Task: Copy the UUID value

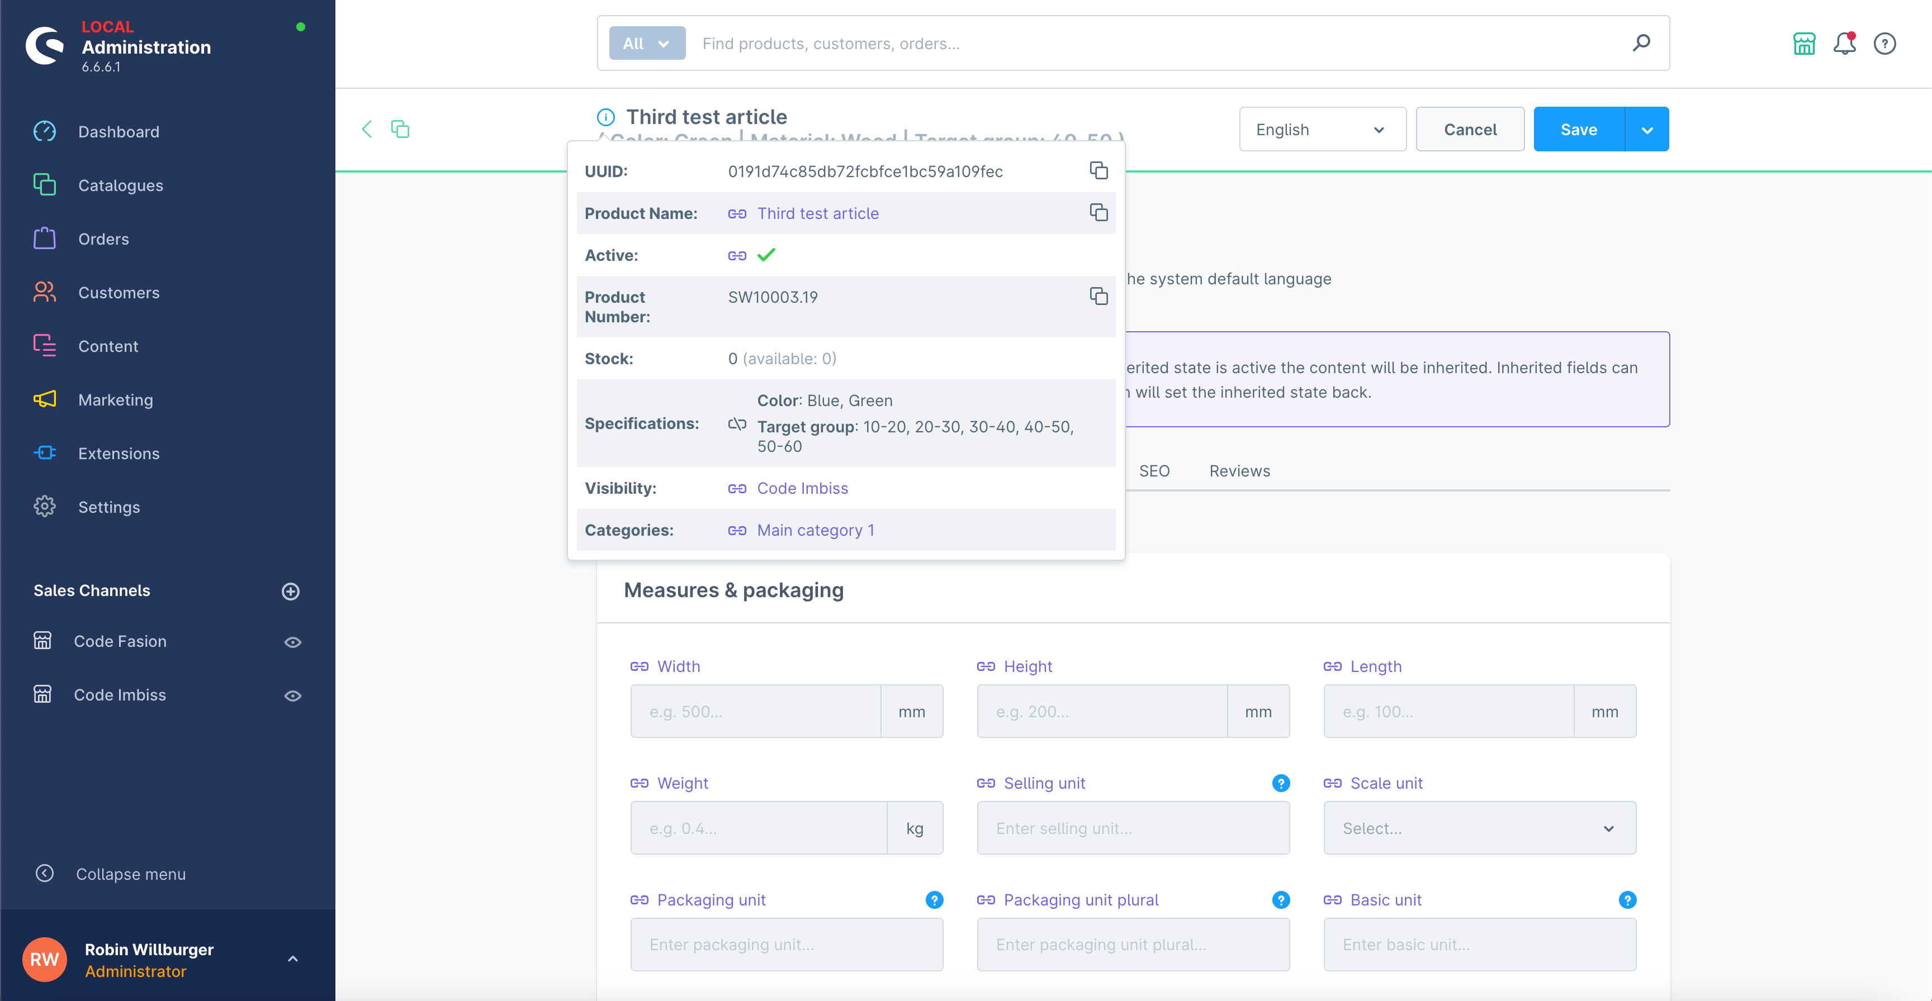Action: tap(1098, 171)
